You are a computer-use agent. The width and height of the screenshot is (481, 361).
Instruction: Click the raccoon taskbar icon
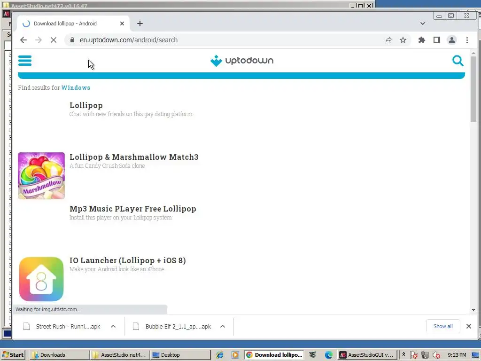point(312,355)
